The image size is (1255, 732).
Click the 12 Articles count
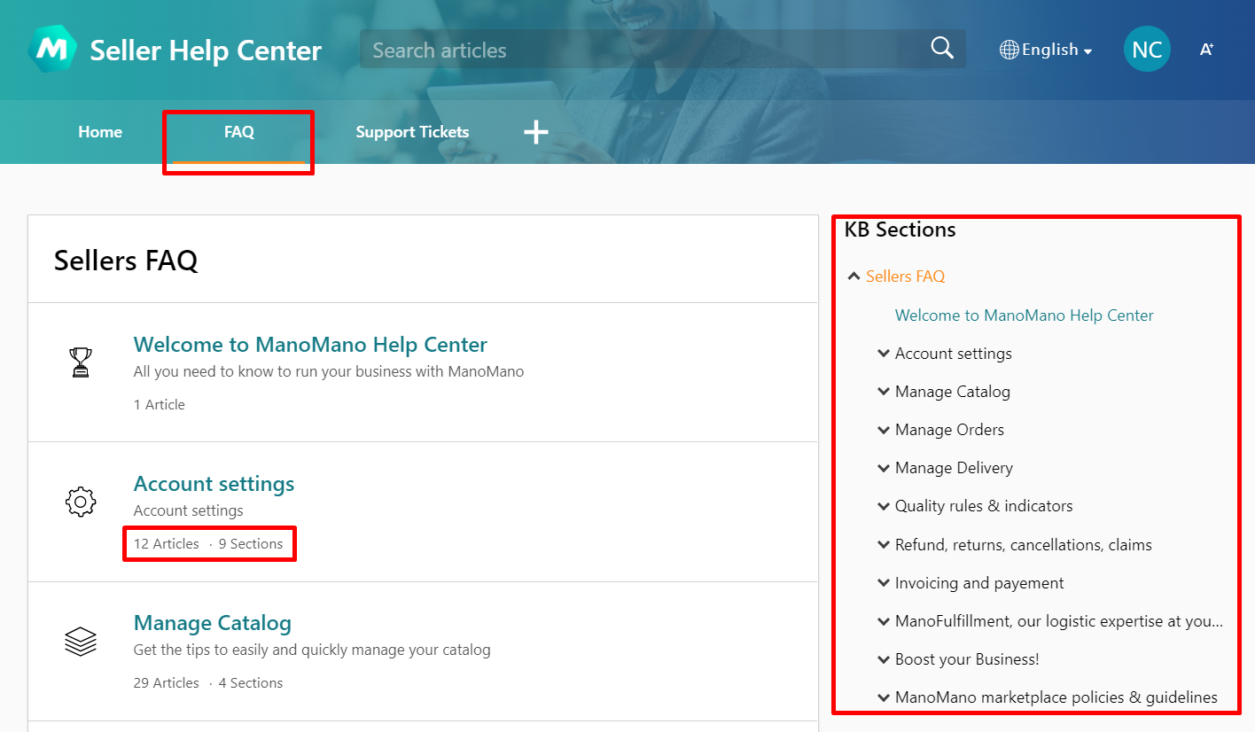pos(167,544)
